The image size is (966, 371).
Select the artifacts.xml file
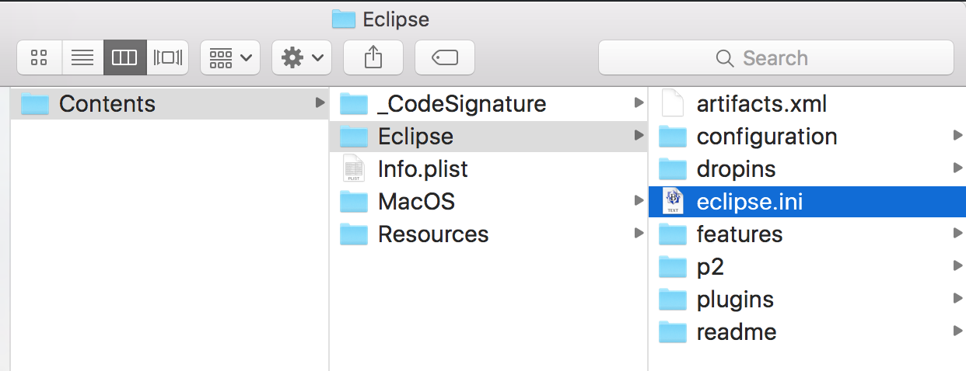click(761, 104)
